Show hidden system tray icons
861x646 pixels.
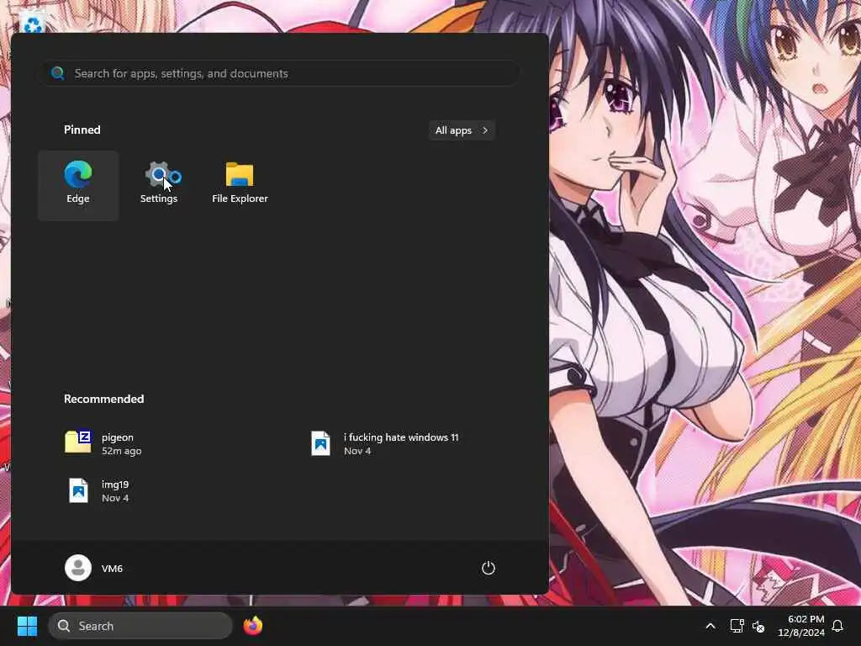(710, 626)
